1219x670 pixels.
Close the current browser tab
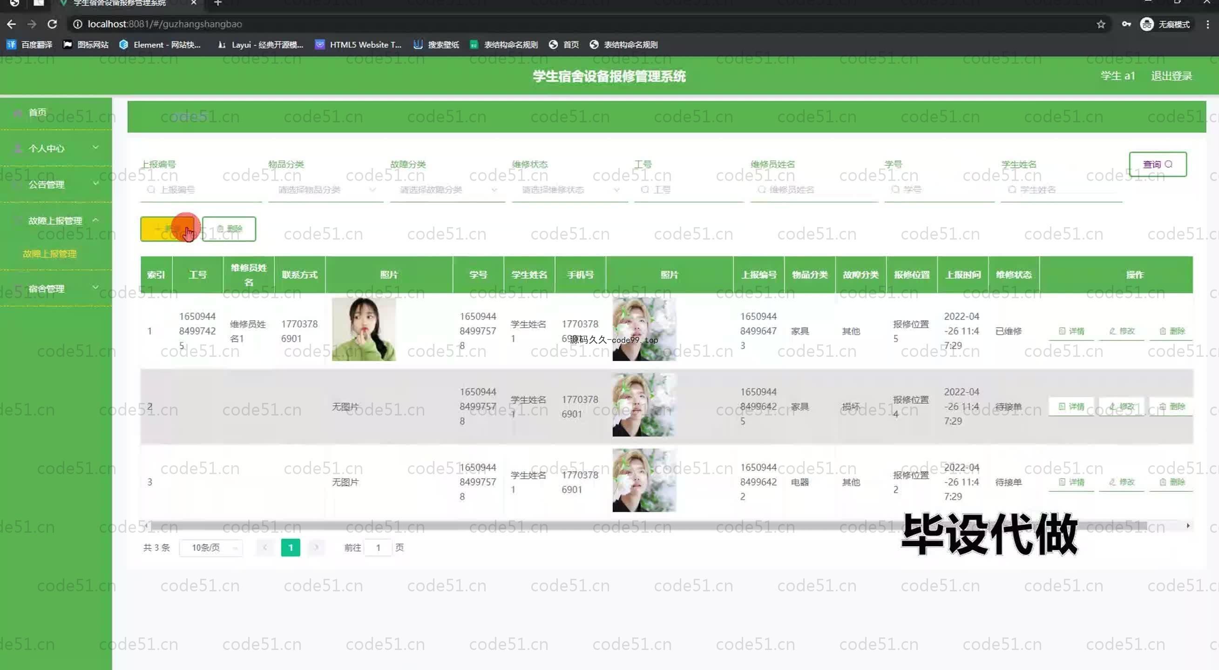[194, 3]
